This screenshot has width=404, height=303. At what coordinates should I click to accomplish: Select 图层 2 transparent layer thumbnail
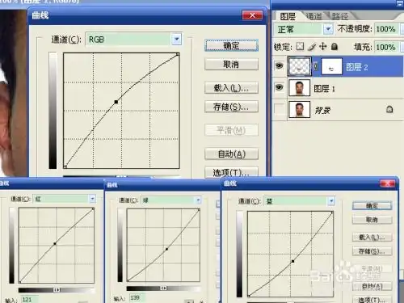coord(299,66)
